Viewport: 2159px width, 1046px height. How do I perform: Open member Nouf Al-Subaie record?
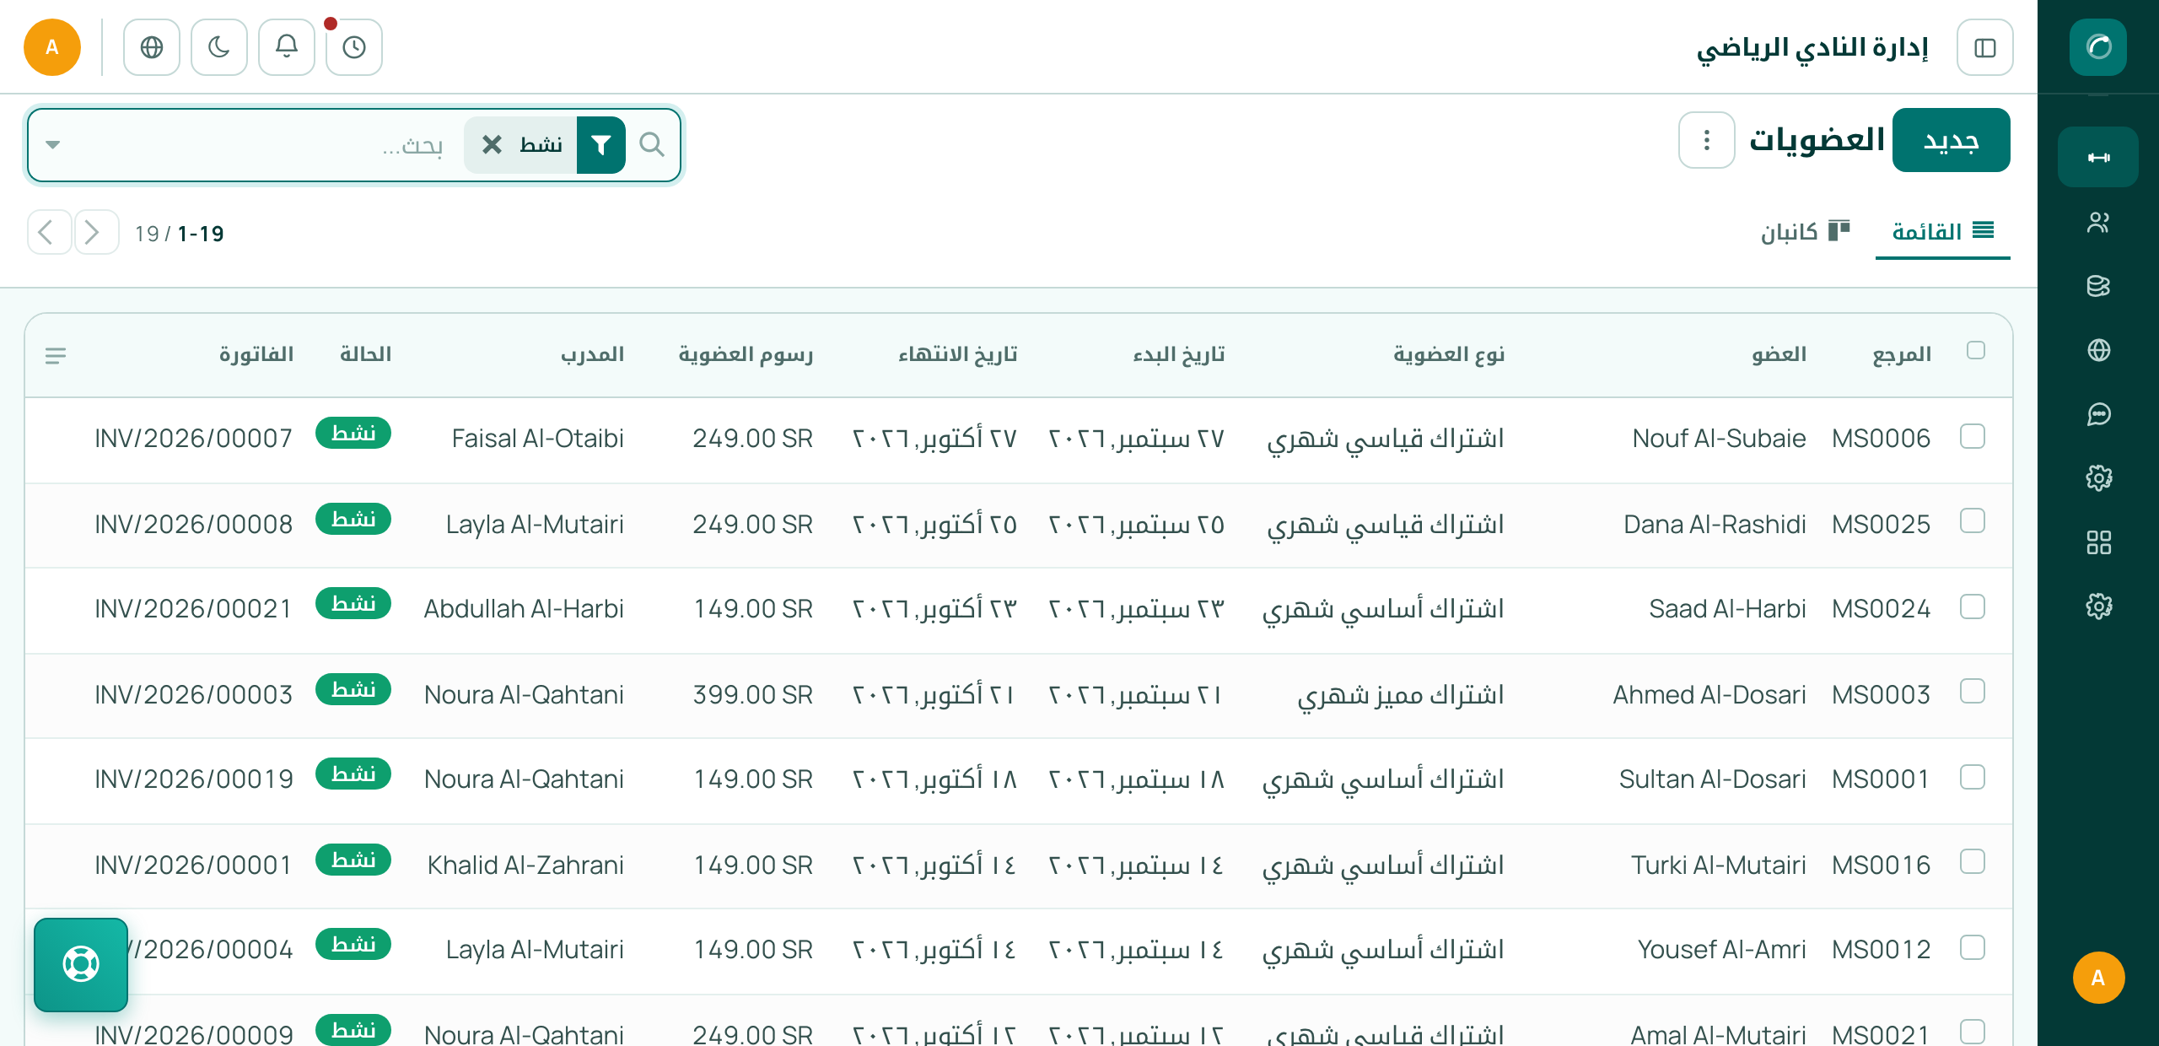coord(1719,439)
